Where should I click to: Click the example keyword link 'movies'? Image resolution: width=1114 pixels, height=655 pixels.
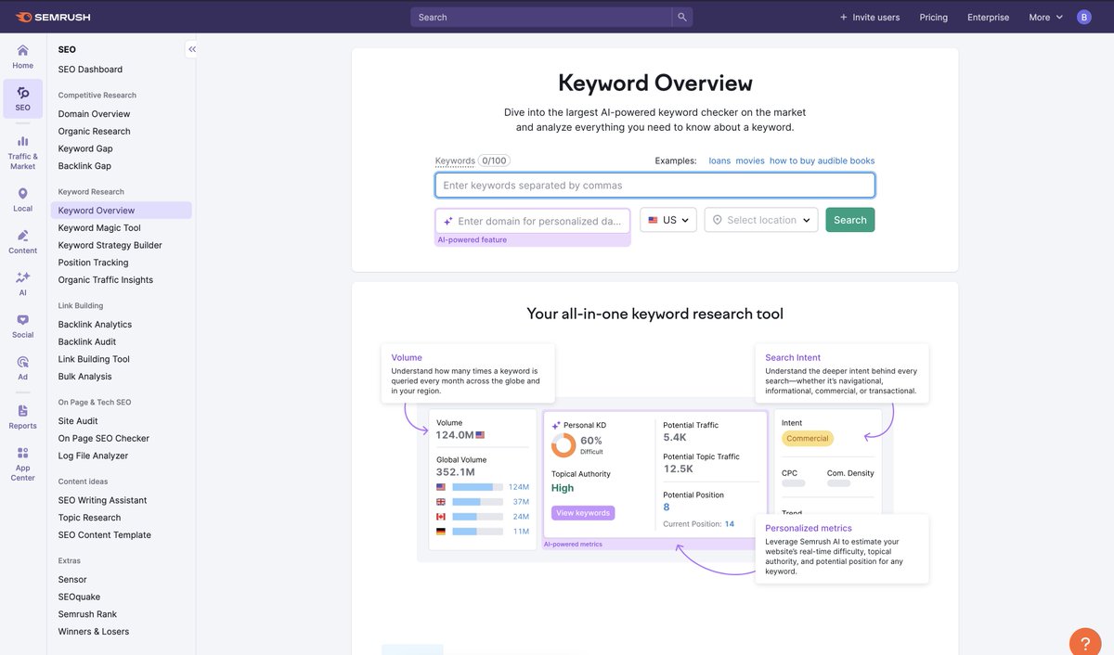click(750, 161)
